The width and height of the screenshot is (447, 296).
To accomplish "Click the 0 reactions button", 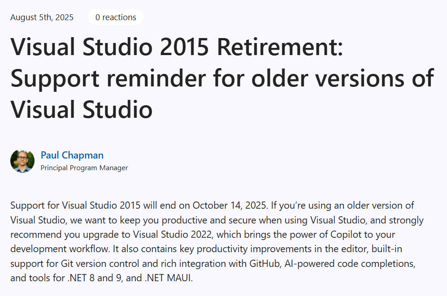I will 116,17.
